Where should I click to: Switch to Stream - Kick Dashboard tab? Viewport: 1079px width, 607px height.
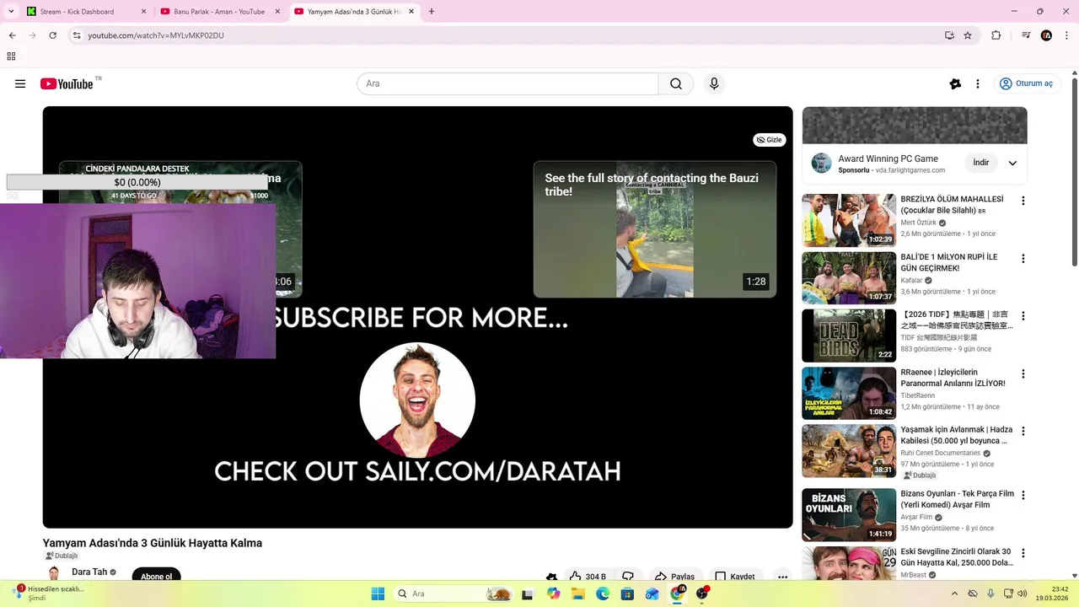click(x=77, y=12)
